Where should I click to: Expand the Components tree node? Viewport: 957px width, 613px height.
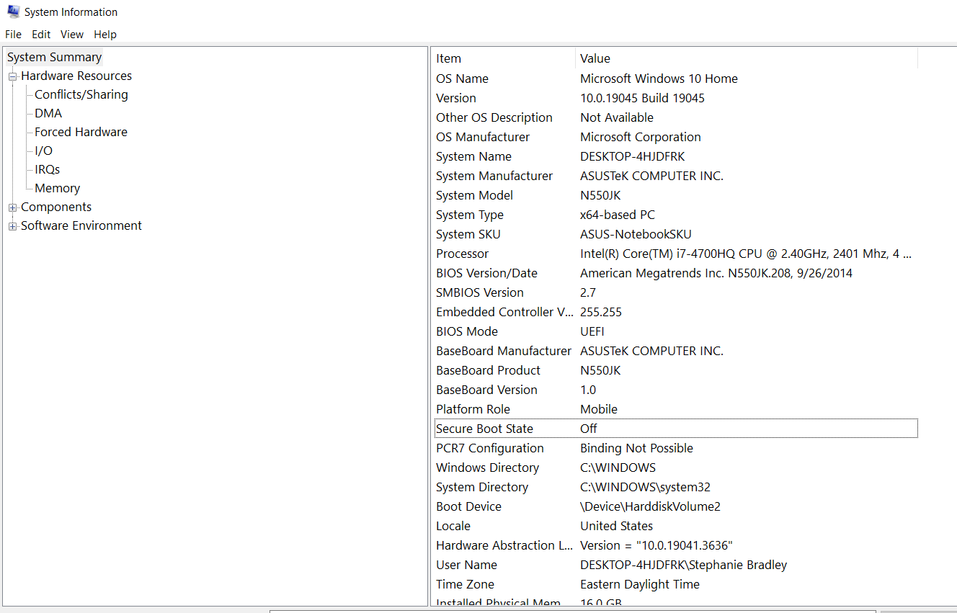point(12,207)
